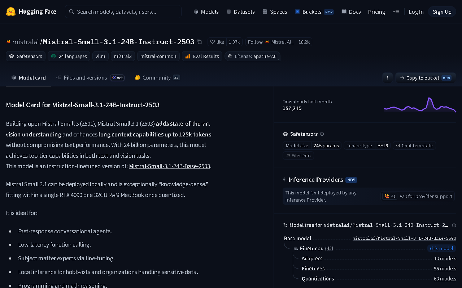Click the Inference Providers heading
The image size is (462, 288).
tap(315, 180)
